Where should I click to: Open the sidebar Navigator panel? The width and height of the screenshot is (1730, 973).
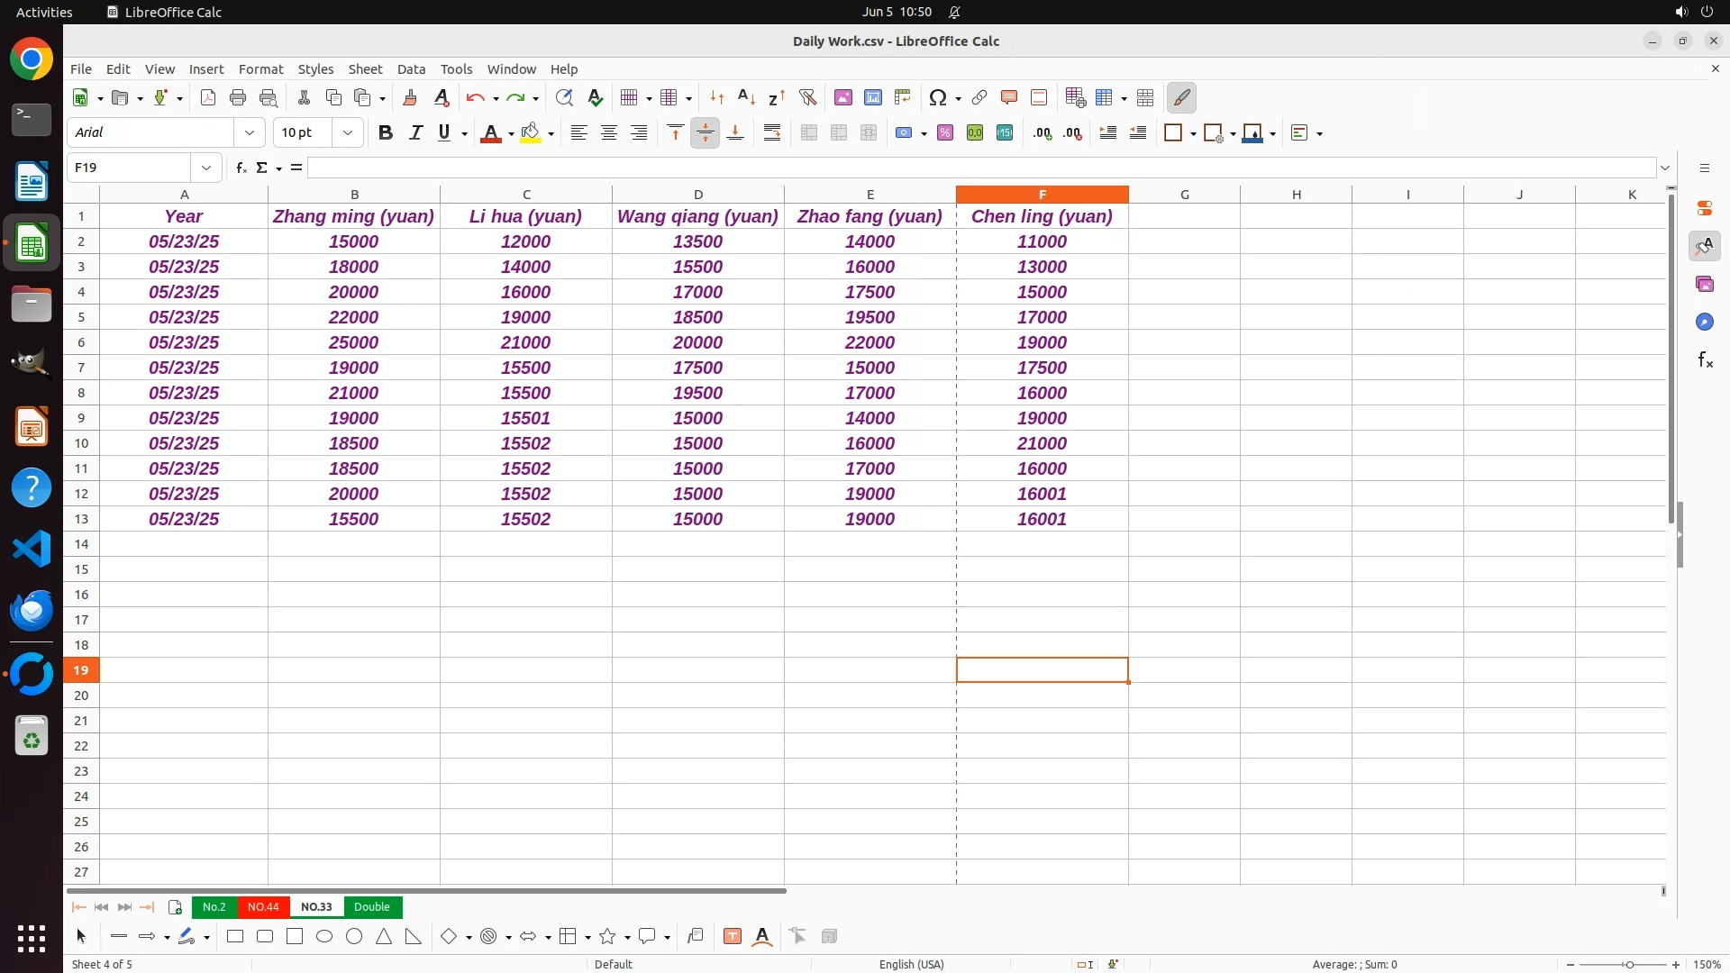[x=1704, y=322]
